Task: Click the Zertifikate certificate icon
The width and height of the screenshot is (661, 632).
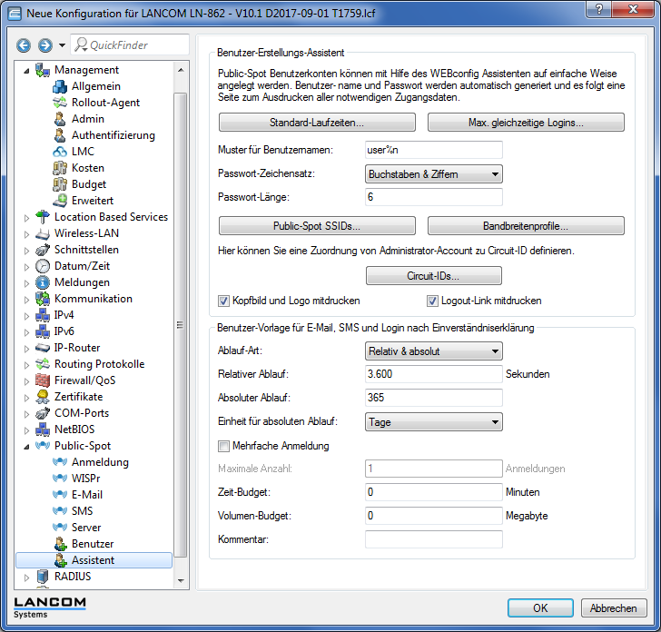Action: pyautogui.click(x=43, y=397)
